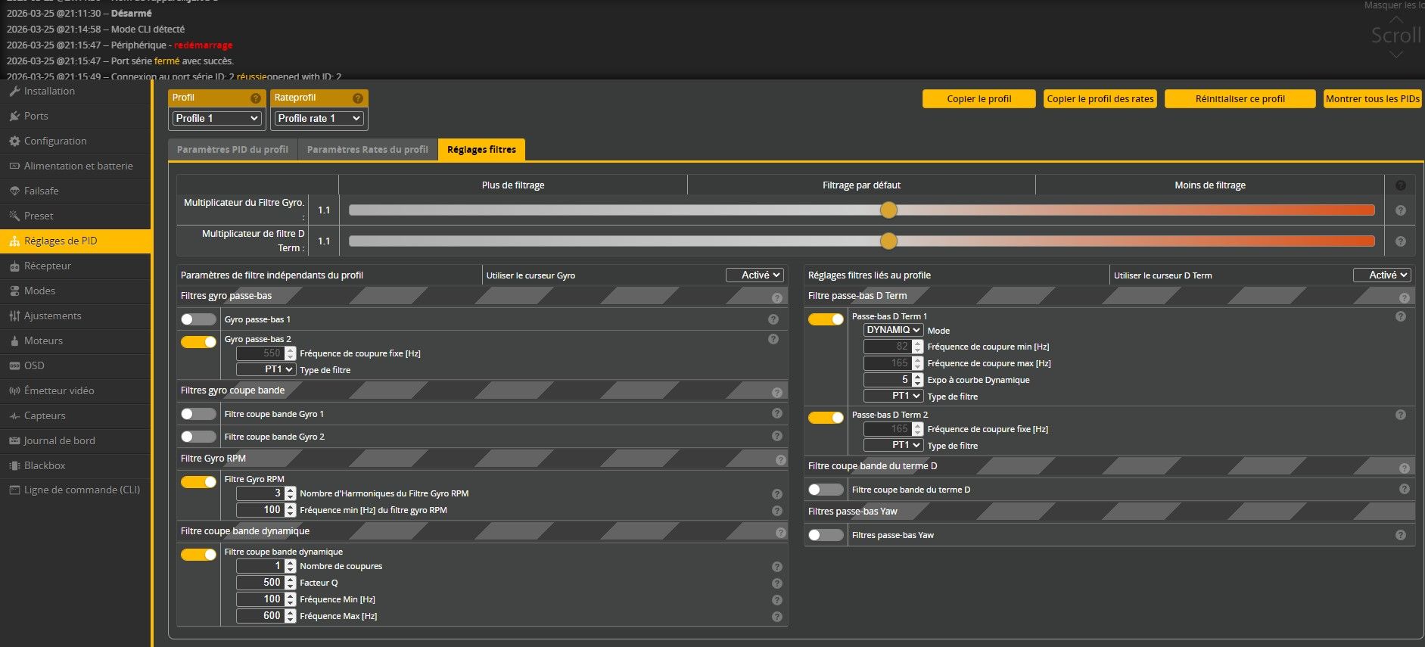Image resolution: width=1425 pixels, height=647 pixels.
Task: Click the Multiplicateur du Filtre Gyro slider handle
Action: coord(888,210)
